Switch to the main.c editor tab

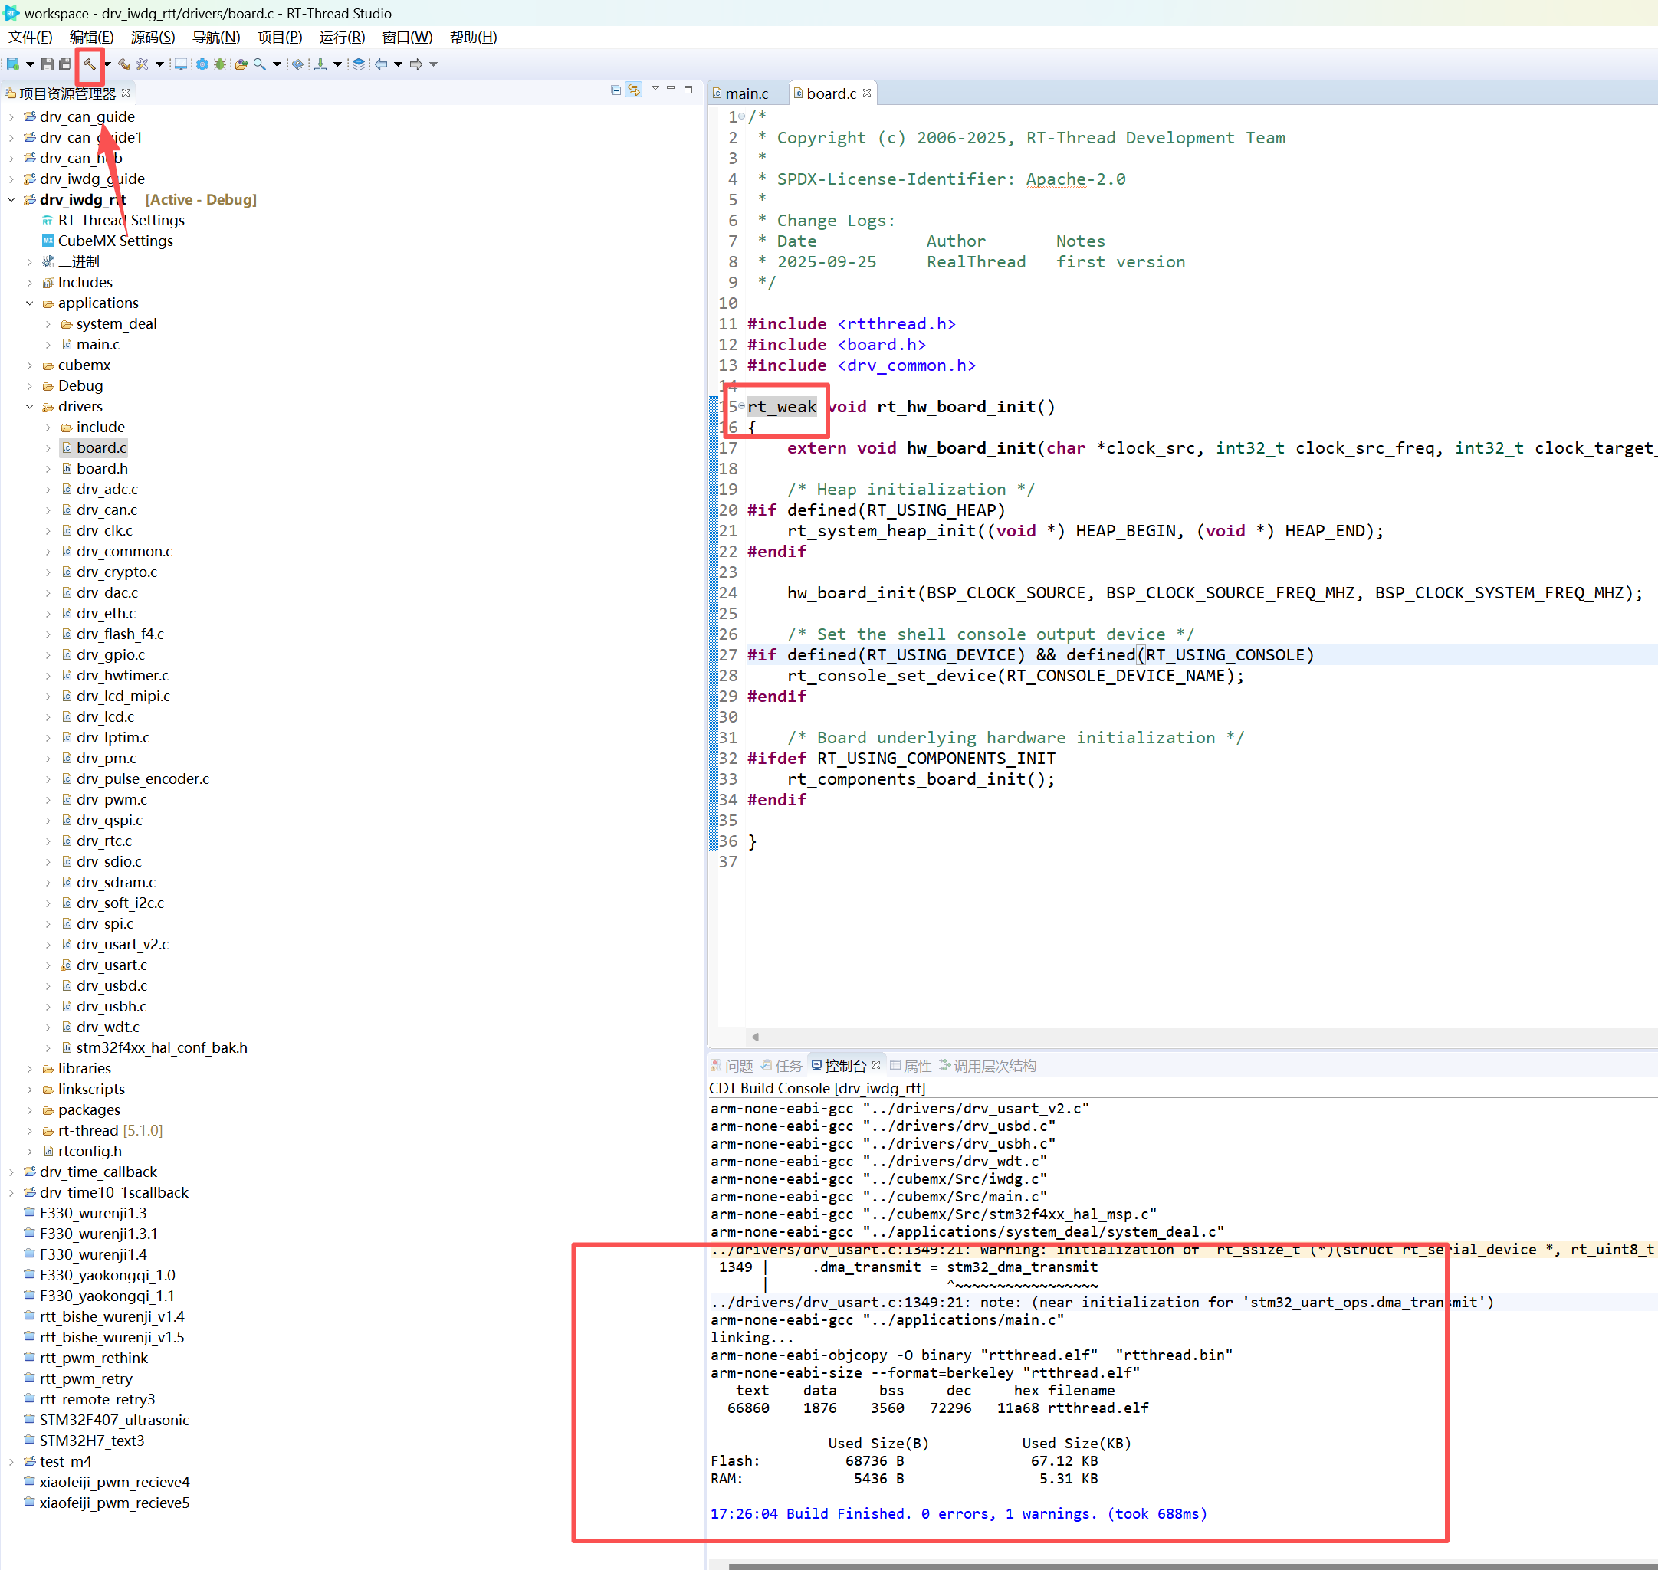tap(745, 93)
